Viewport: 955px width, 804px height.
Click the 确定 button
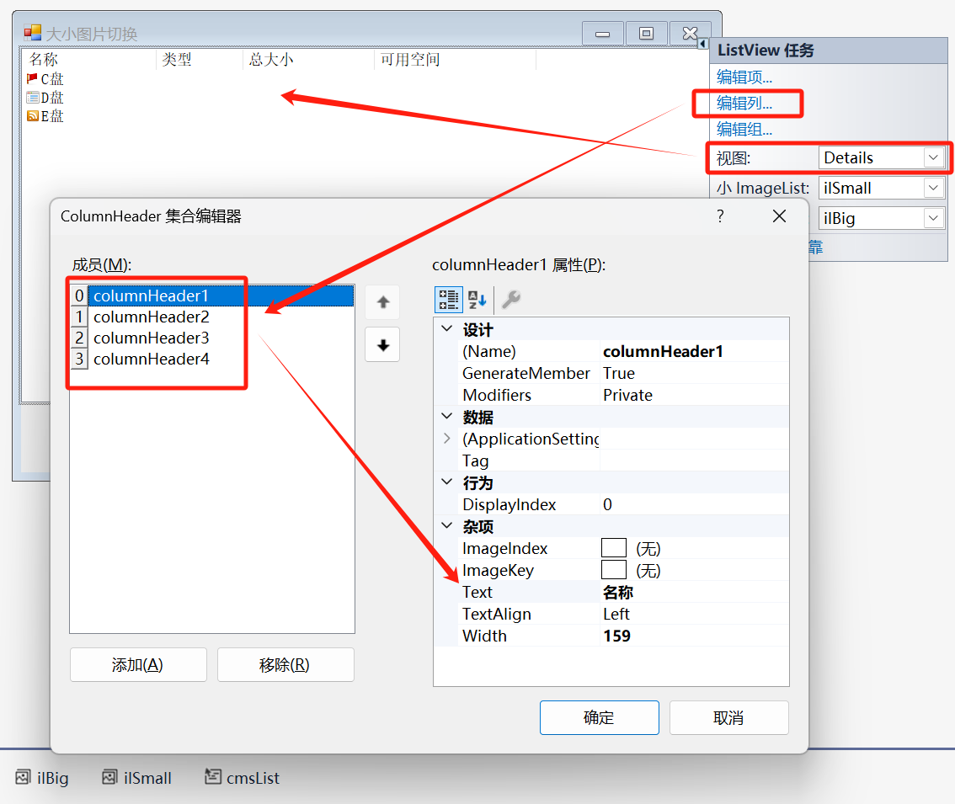click(x=599, y=718)
